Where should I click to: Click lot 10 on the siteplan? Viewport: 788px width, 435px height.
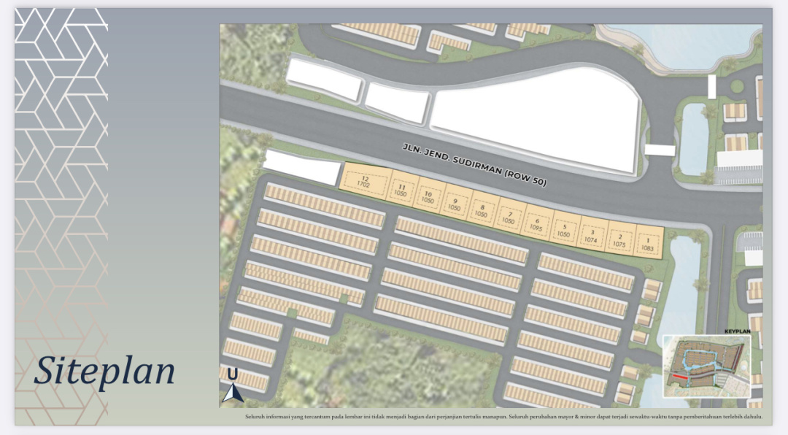point(428,197)
